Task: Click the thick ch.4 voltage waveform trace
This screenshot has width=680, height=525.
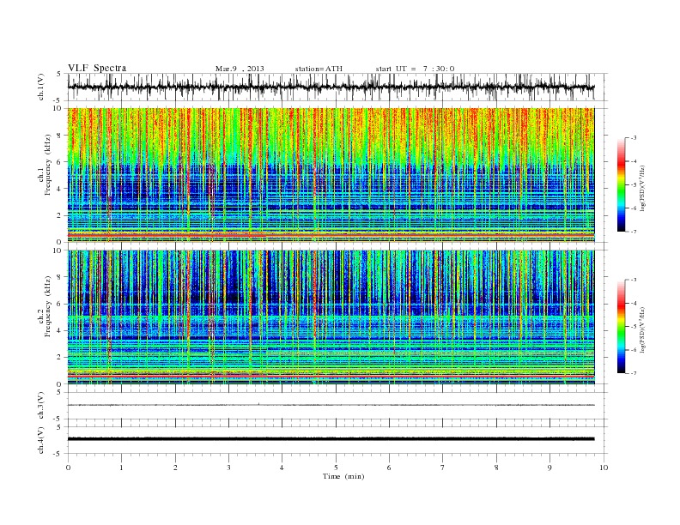Action: click(331, 439)
